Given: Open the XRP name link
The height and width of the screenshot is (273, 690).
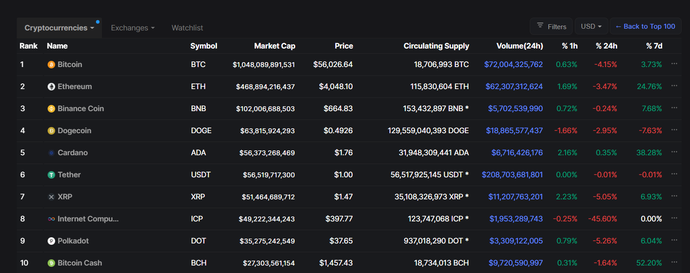Looking at the screenshot, I should click(x=65, y=197).
